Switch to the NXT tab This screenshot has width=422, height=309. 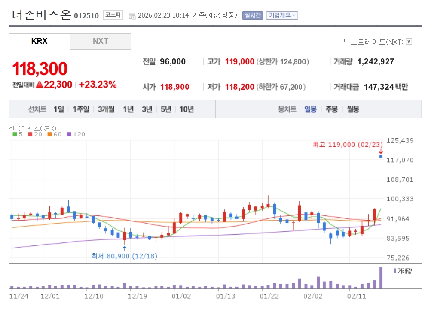point(101,42)
